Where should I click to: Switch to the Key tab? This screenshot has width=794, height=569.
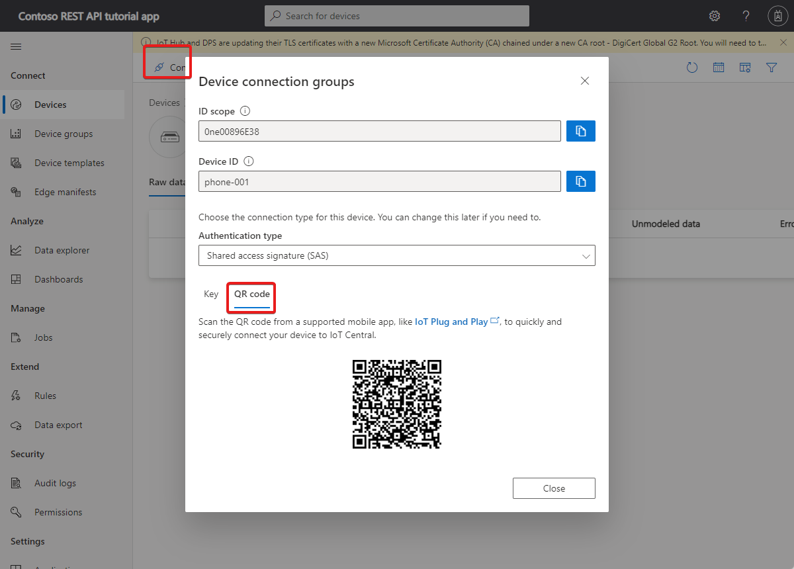point(210,294)
